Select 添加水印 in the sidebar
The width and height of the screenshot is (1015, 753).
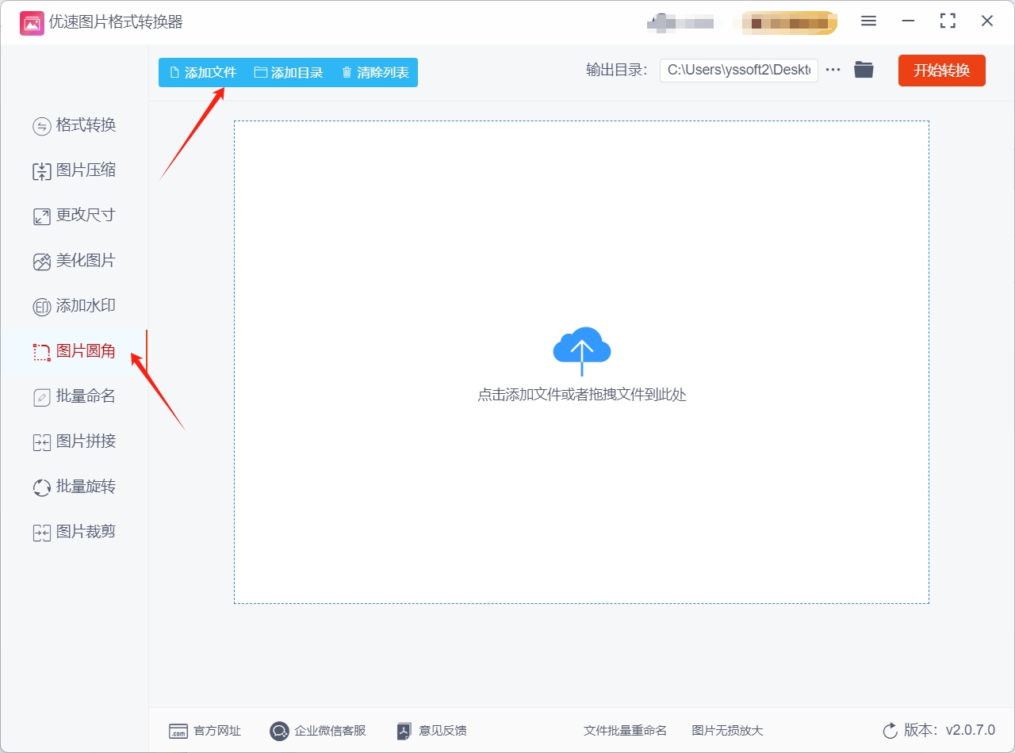pos(75,306)
